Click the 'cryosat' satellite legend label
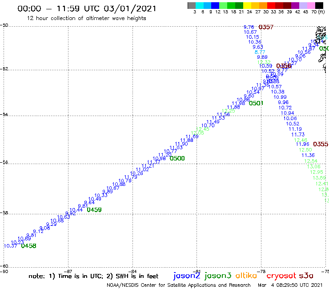This screenshot has width=329, height=289. pyautogui.click(x=281, y=276)
